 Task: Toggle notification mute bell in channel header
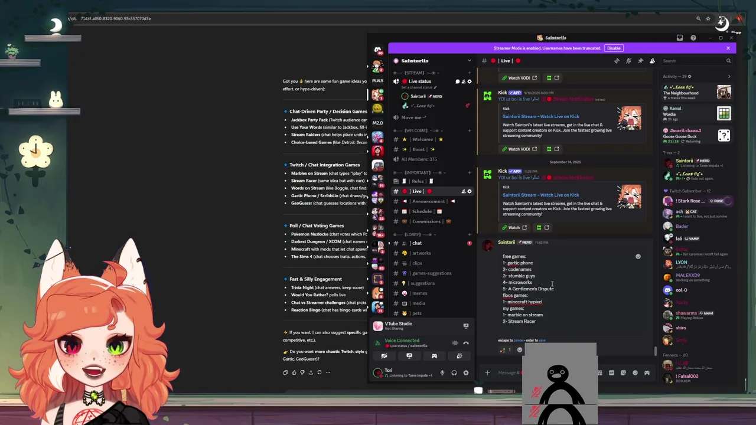[628, 61]
